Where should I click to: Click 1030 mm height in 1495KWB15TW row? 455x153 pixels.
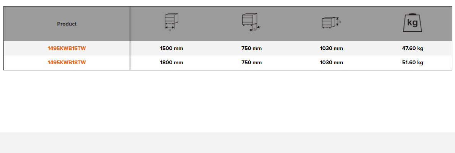331,49
